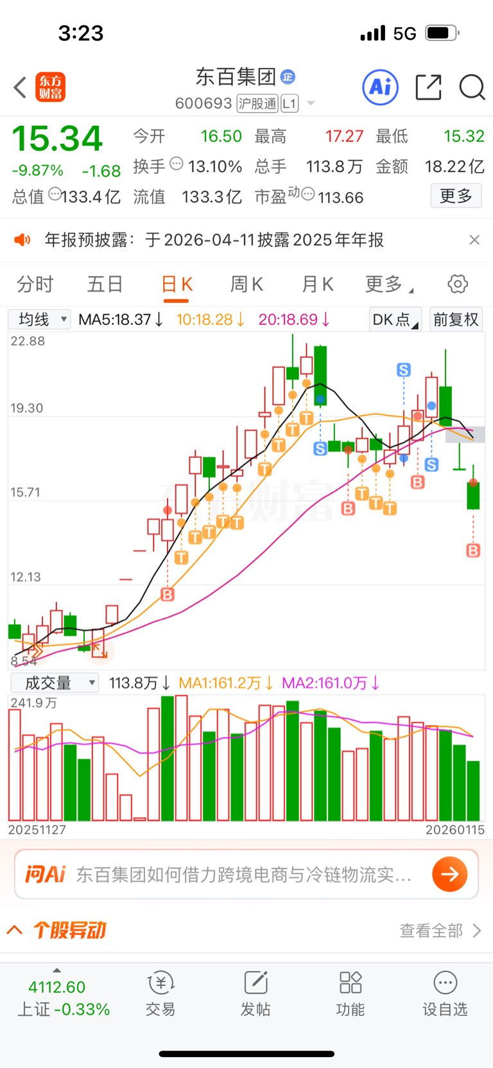
Task: Tap the blue 企 badge beside 东百集团
Action: point(288,77)
